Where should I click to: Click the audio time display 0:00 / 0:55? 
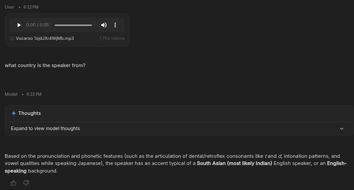click(37, 25)
